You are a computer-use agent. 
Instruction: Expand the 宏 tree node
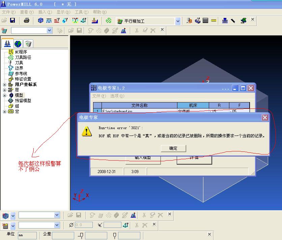[4, 112]
